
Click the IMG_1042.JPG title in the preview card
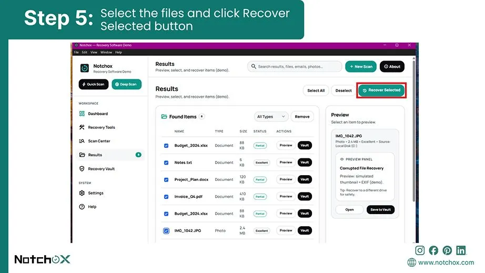[x=349, y=136]
